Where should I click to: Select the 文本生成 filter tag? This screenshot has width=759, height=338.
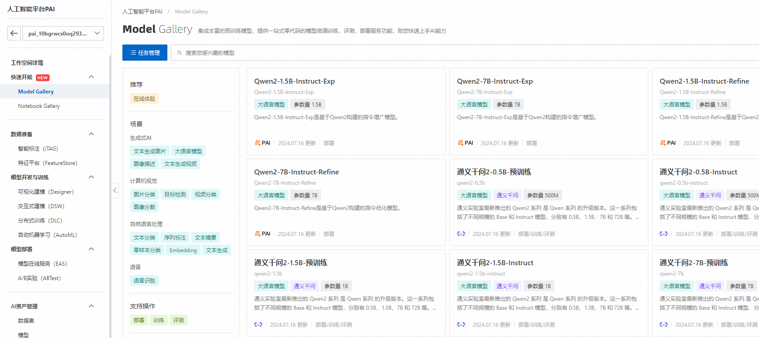pos(217,250)
